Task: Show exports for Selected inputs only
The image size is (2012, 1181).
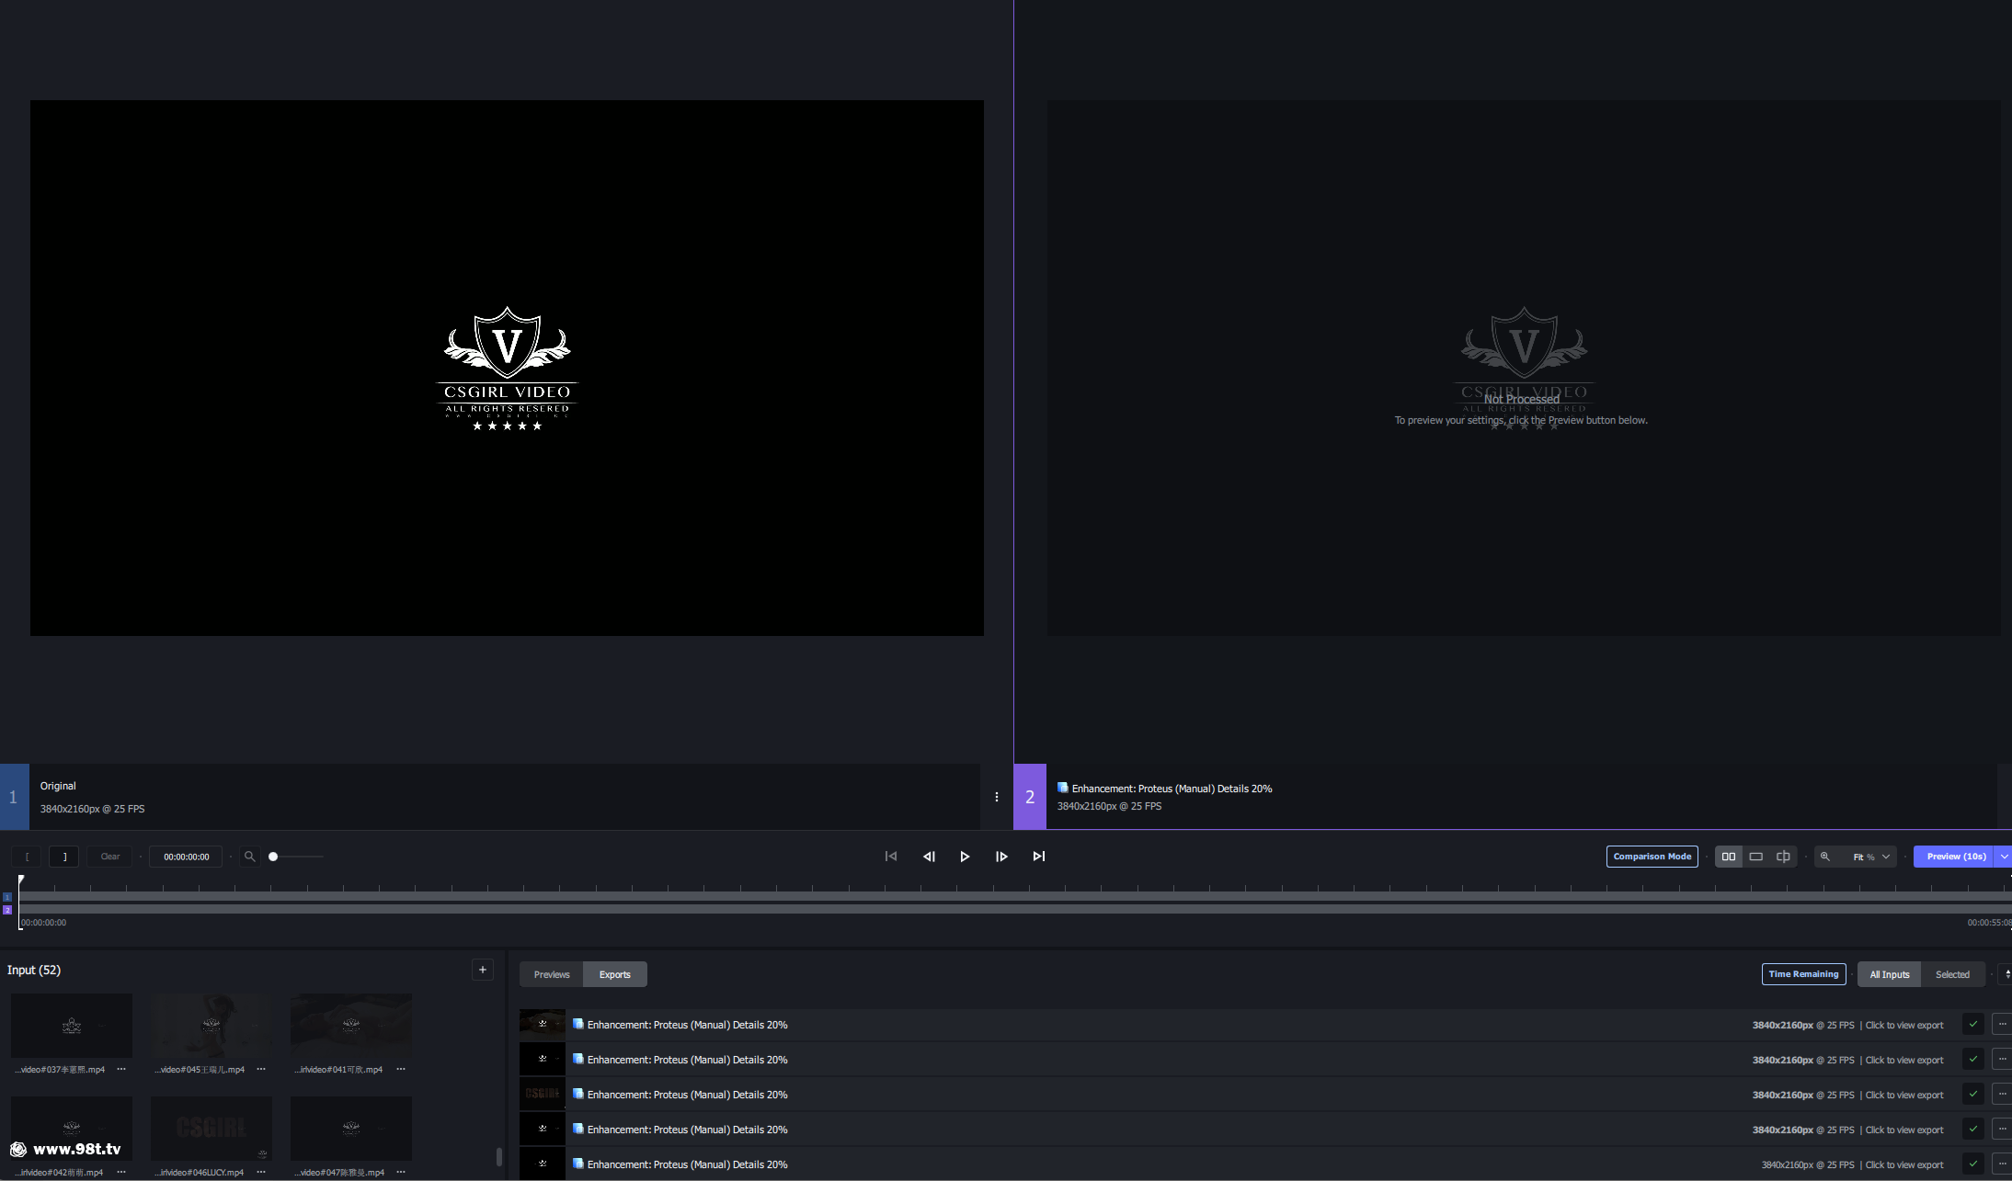Action: [1952, 974]
